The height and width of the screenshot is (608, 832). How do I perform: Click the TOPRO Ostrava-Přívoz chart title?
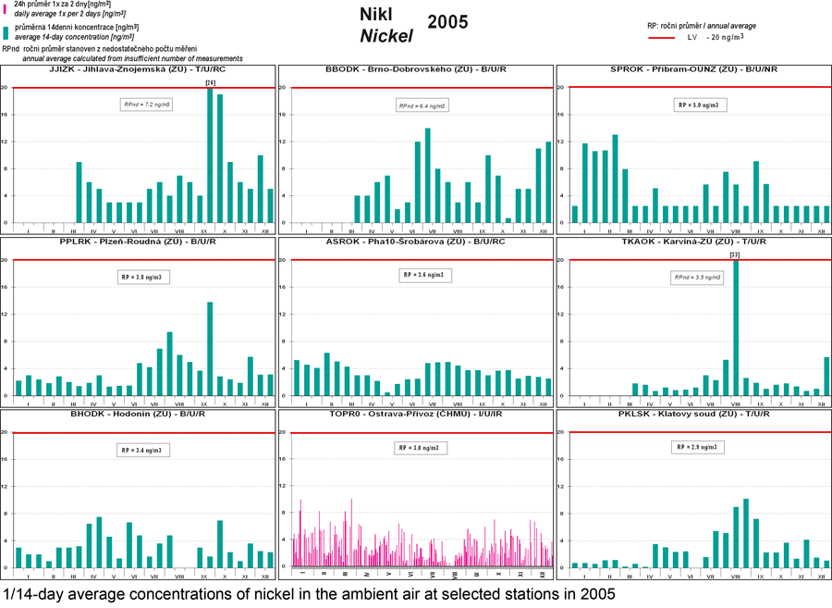415,415
